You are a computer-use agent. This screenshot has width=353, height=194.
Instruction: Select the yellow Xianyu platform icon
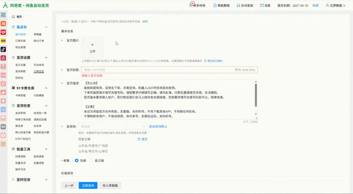[3, 41]
